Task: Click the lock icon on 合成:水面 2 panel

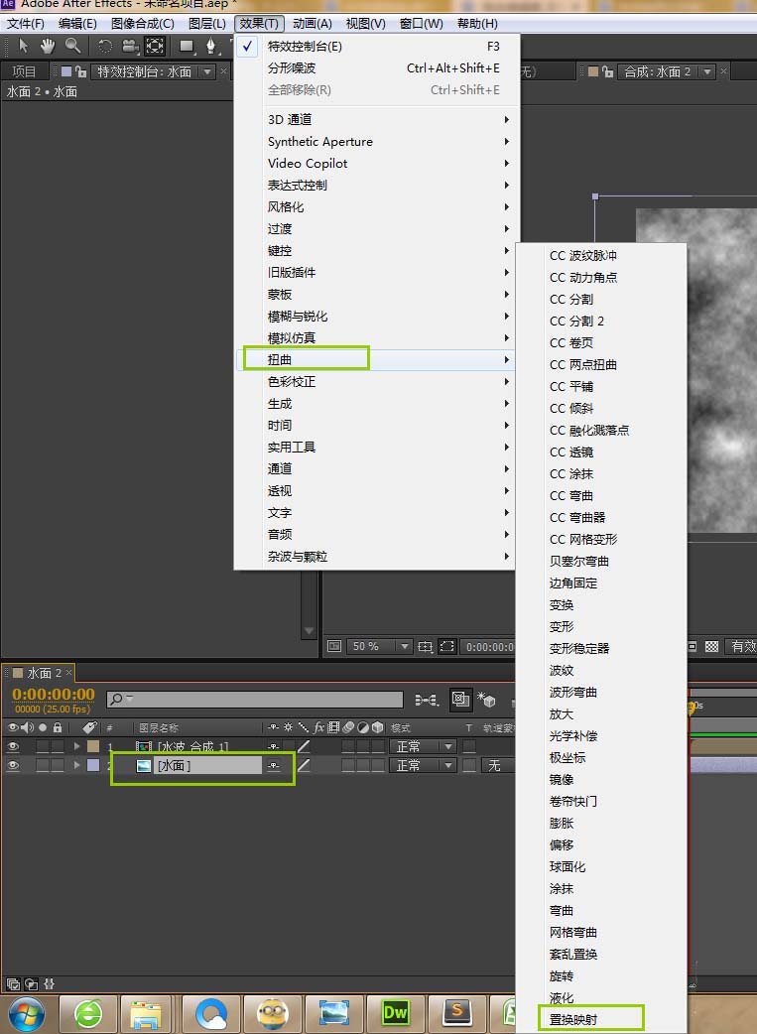Action: 607,71
